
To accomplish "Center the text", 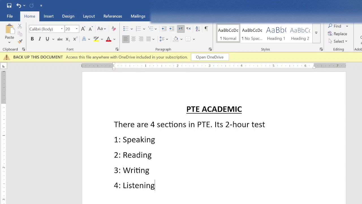I will point(133,39).
